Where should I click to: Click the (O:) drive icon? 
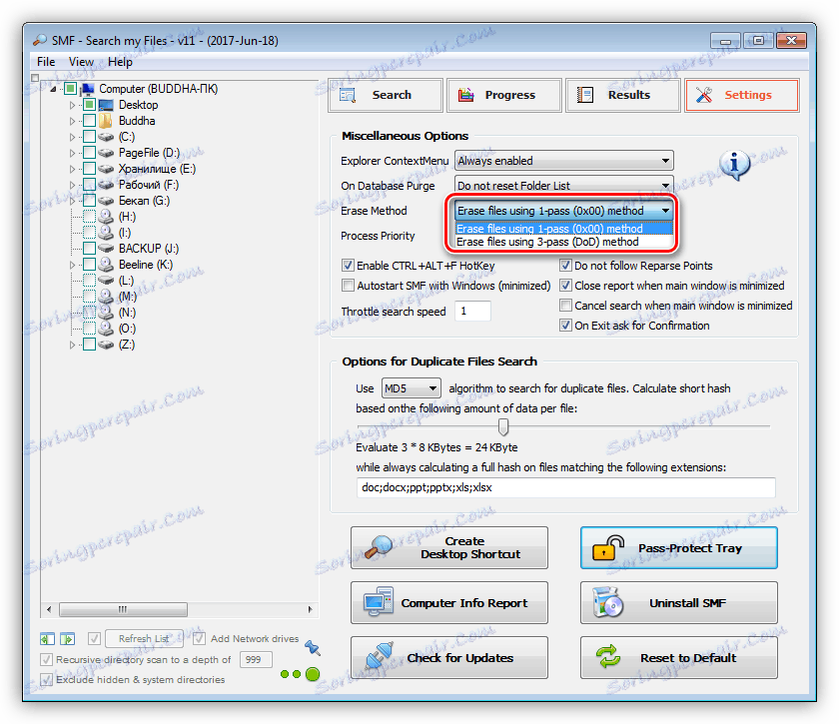pos(106,329)
